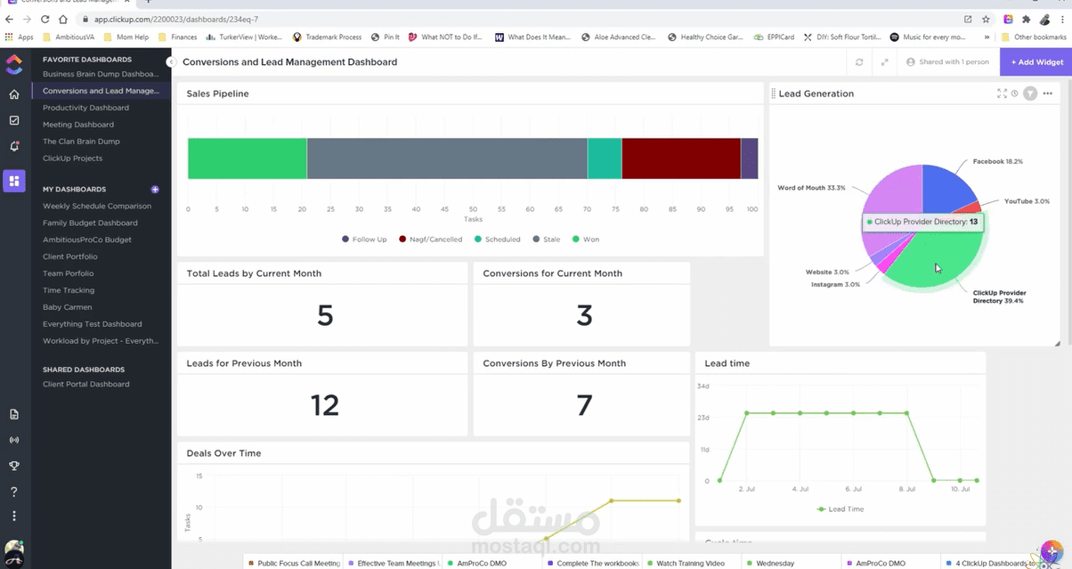Click the ClickUp logo in the sidebar

click(x=14, y=63)
